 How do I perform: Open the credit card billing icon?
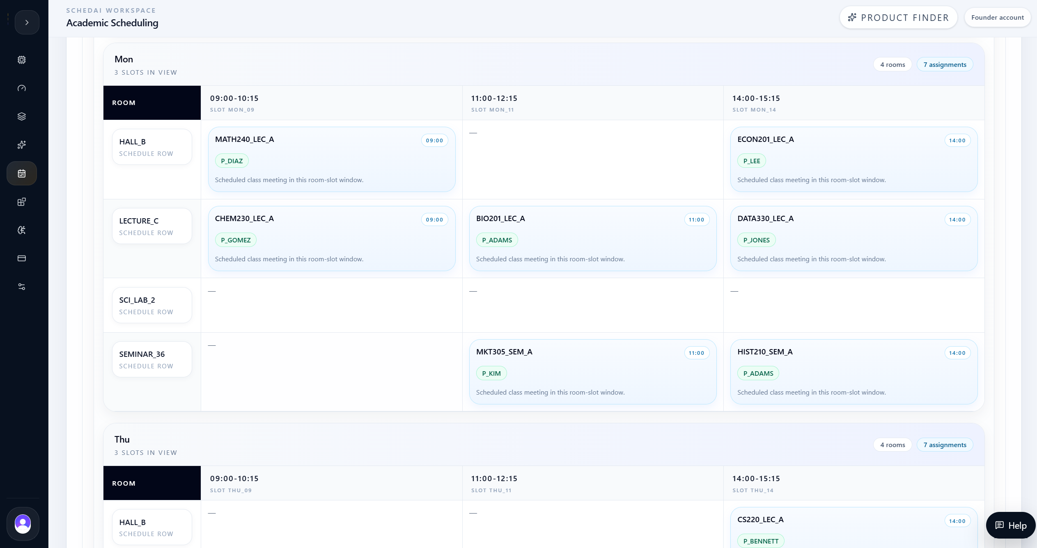coord(22,258)
